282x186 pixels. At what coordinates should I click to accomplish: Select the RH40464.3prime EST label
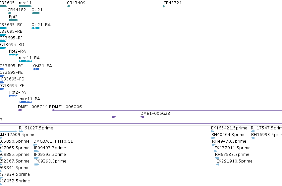(x=228, y=135)
